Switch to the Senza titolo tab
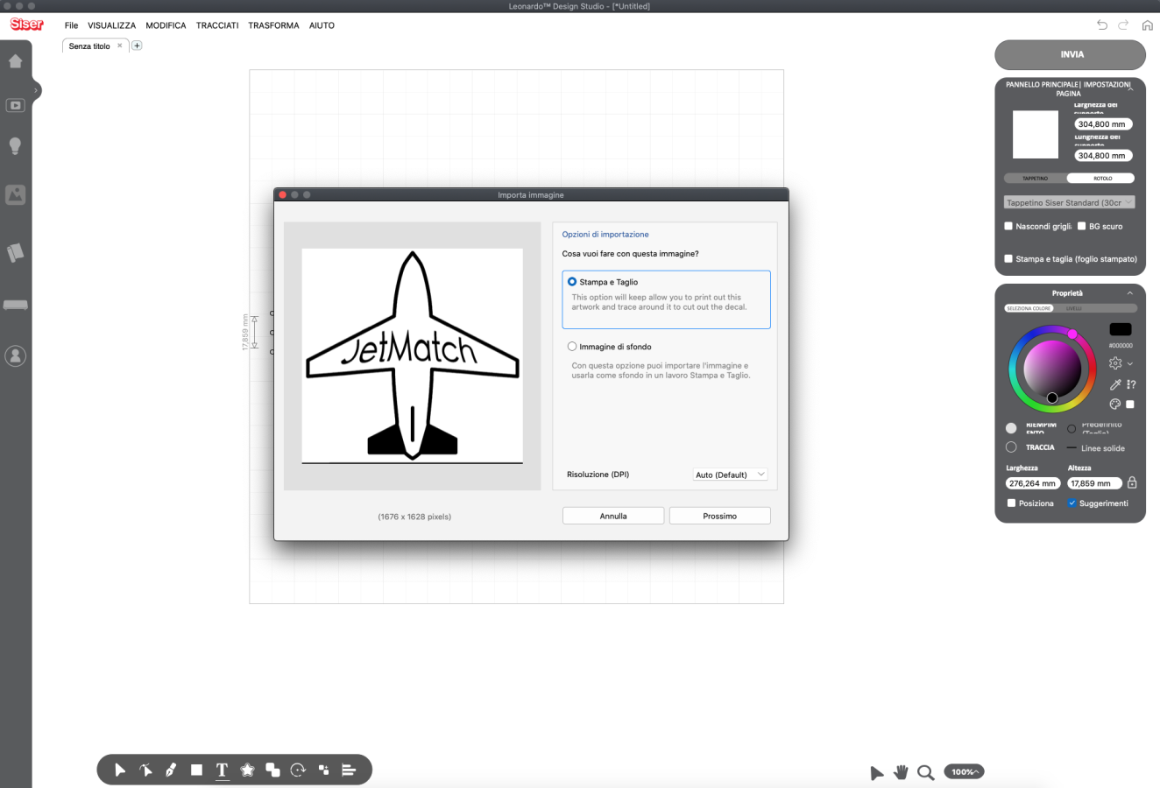This screenshot has height=788, width=1160. [95, 46]
